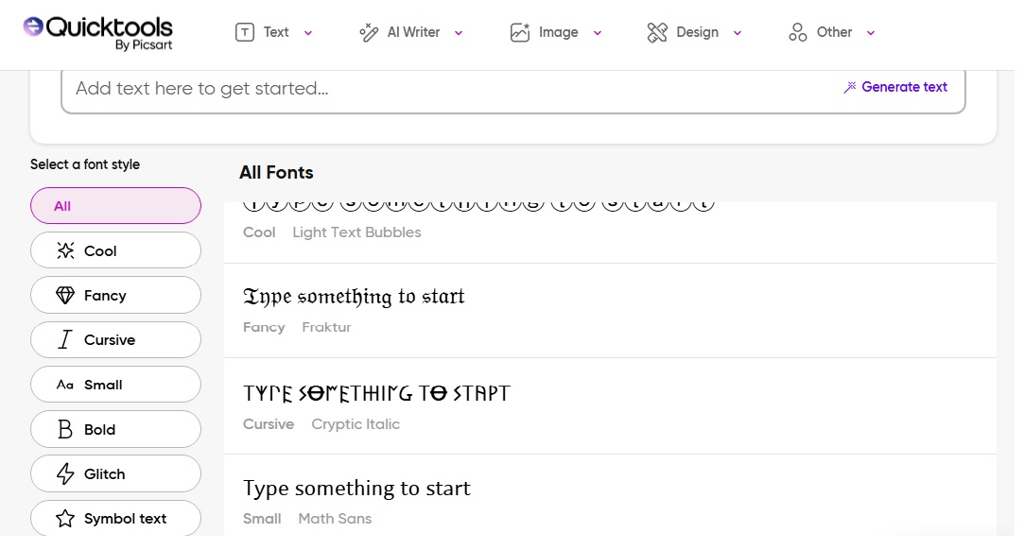Filter fonts by Glitch style
The height and width of the screenshot is (550, 1024).
coord(115,474)
